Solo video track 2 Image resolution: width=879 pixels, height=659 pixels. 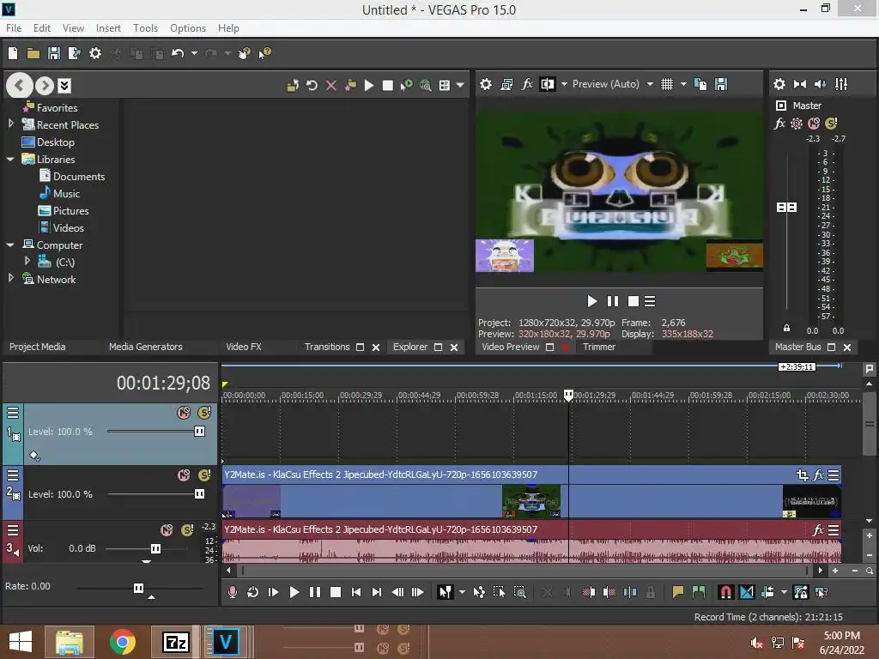point(204,475)
